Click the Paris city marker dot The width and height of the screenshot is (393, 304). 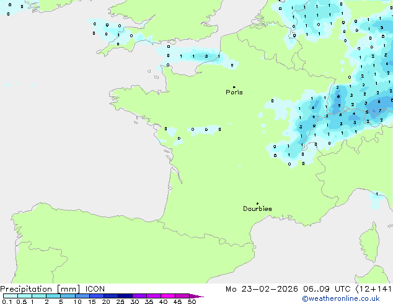234,87
